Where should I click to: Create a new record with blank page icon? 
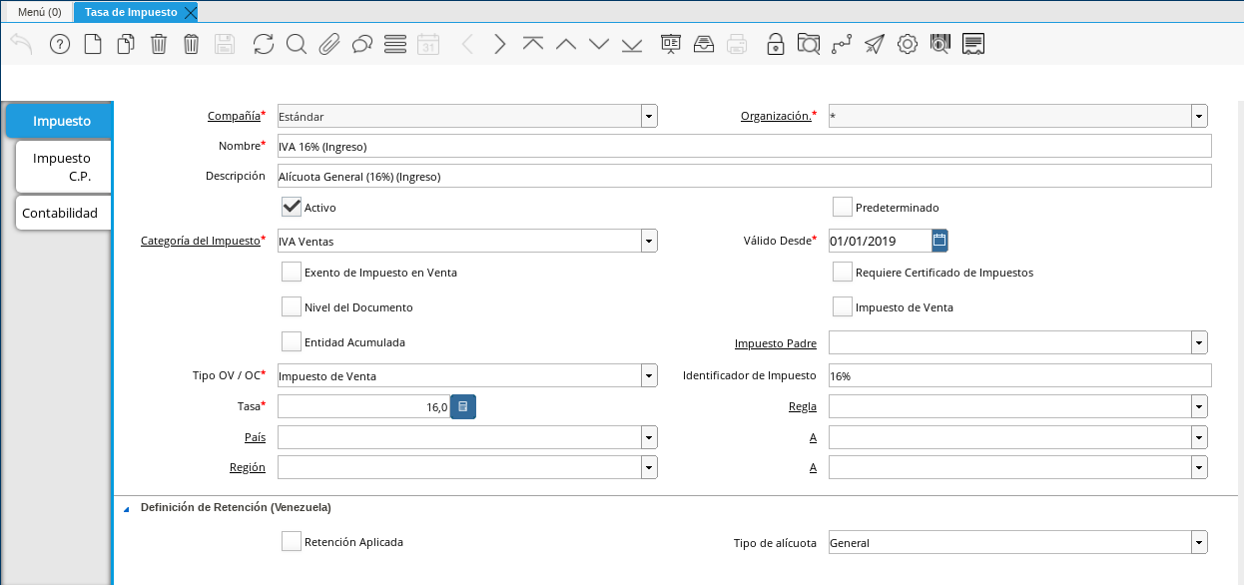click(x=93, y=44)
